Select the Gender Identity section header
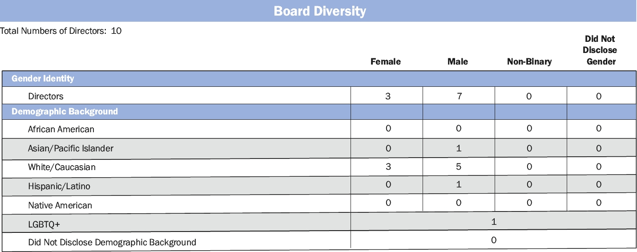This screenshot has height=252, width=637. pyautogui.click(x=43, y=79)
